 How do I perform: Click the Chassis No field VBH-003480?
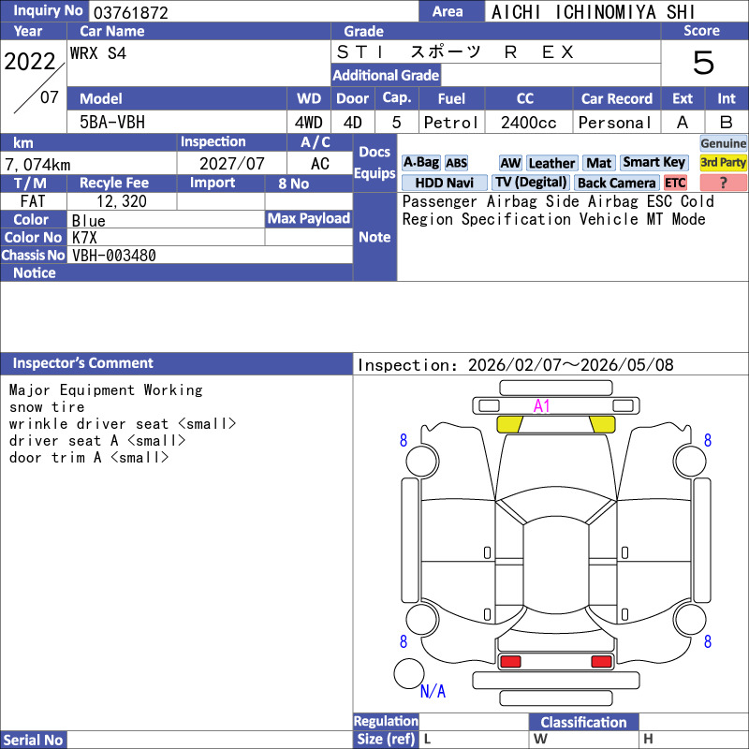(114, 256)
